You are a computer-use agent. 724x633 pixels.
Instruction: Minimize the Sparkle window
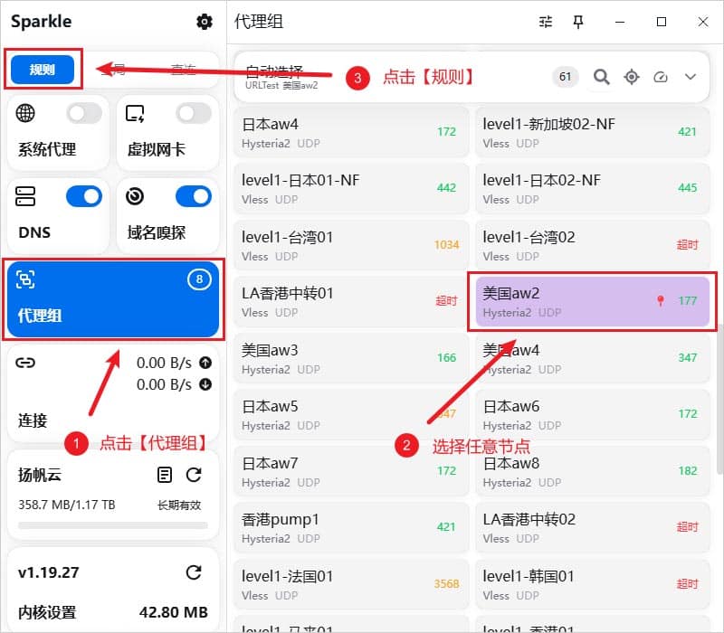tap(620, 22)
